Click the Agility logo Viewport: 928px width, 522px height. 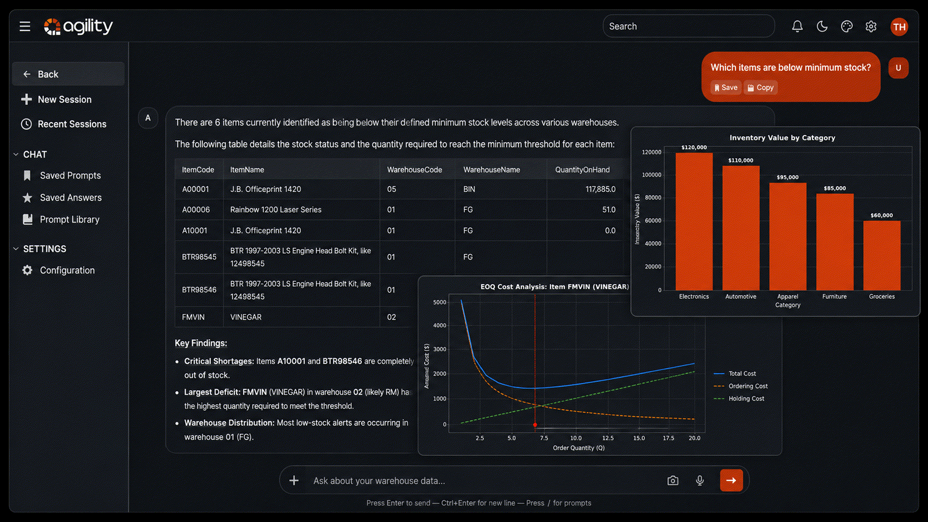78,27
